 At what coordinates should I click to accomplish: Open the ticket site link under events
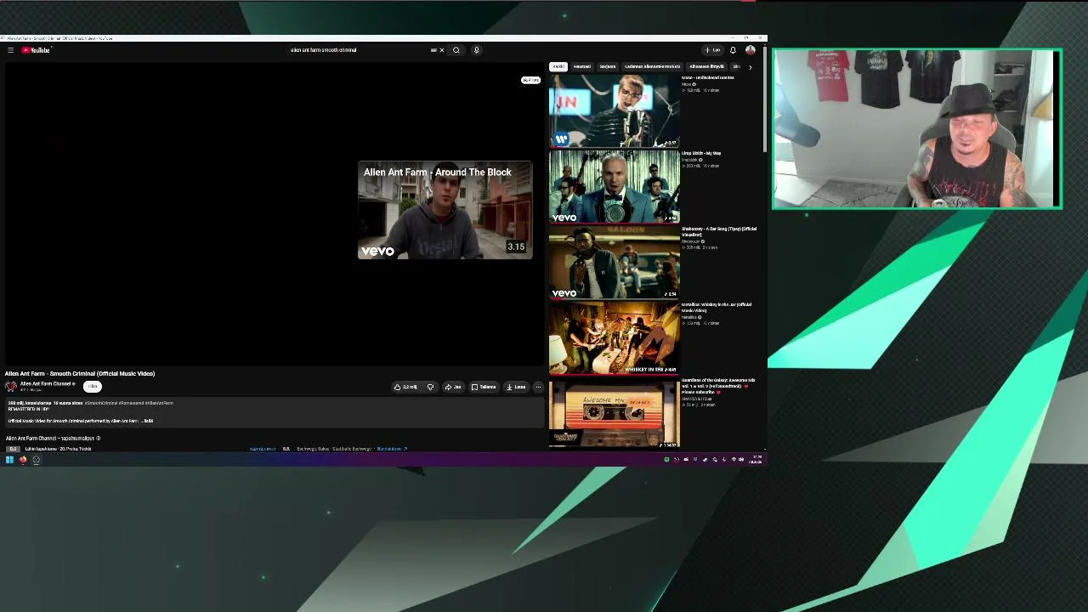(x=392, y=449)
